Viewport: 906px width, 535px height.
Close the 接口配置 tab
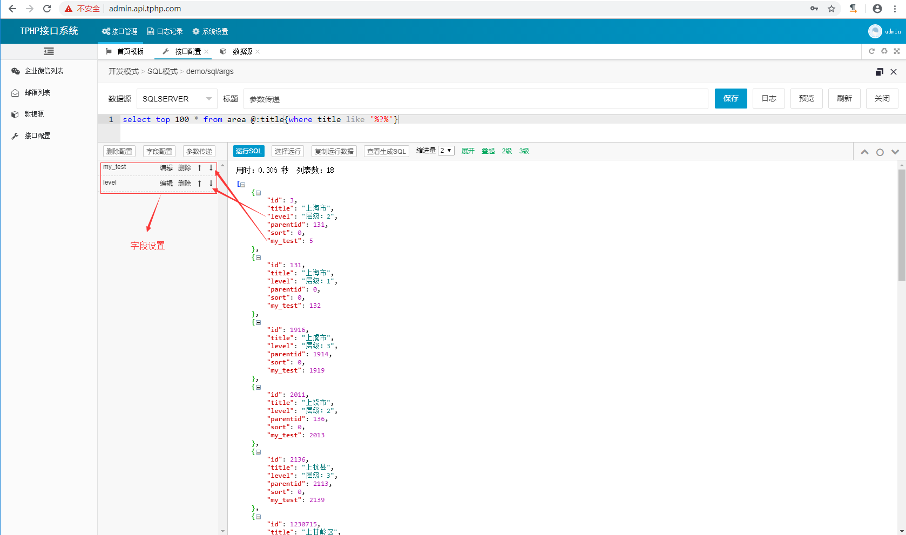coord(206,51)
